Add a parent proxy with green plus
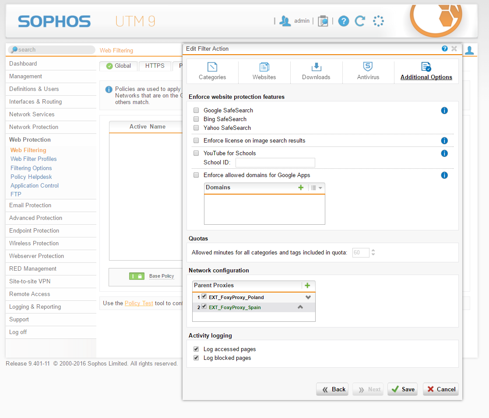Image resolution: width=489 pixels, height=418 pixels. coord(307,286)
